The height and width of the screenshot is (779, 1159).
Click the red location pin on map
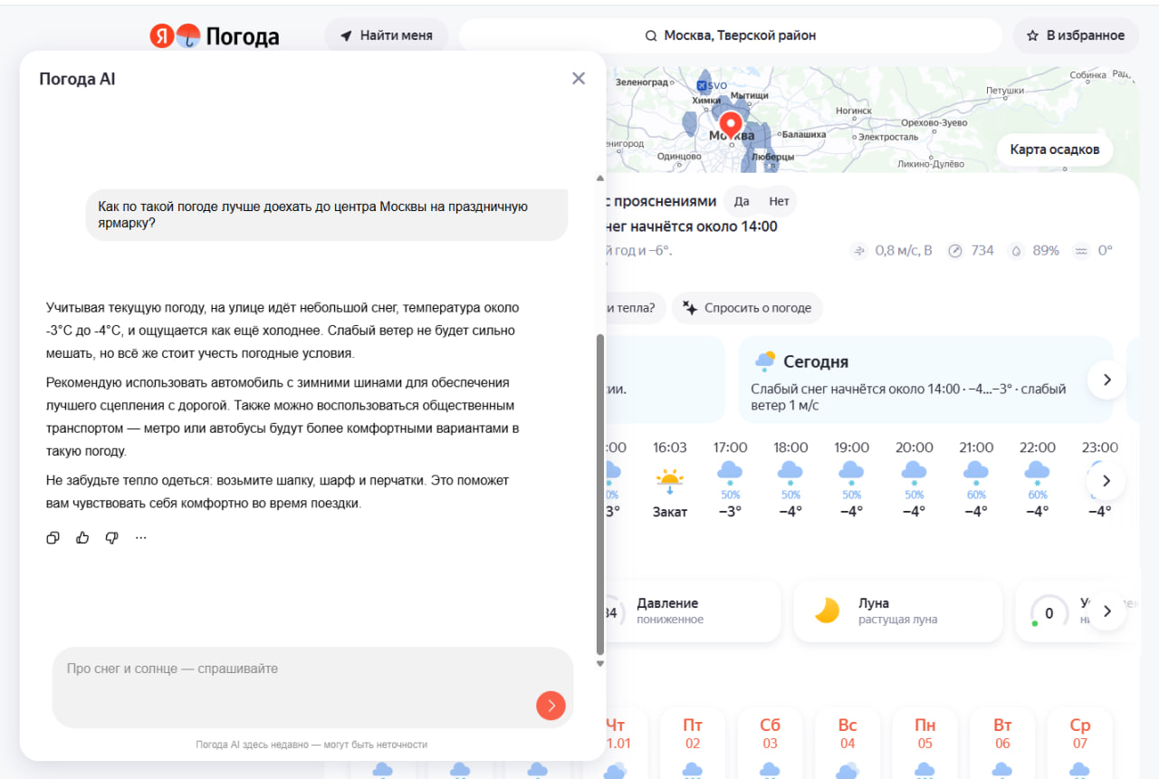click(731, 124)
